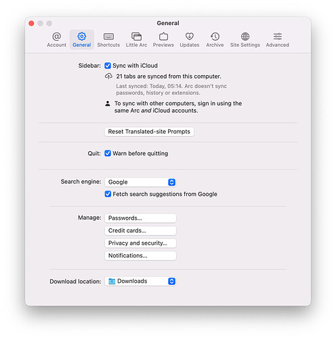The width and height of the screenshot is (336, 339).
Task: Open the Account preferences icon
Action: 56,37
